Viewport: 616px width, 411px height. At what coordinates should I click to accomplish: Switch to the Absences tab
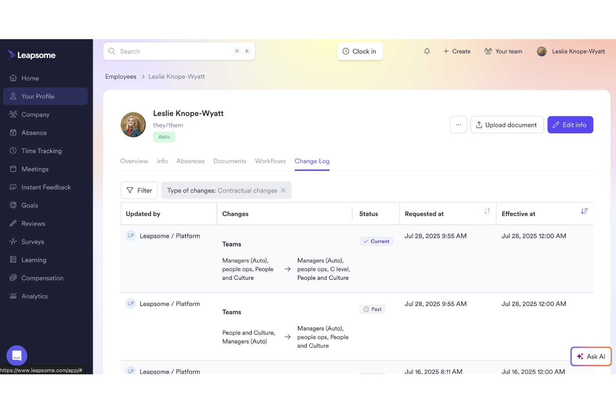pyautogui.click(x=190, y=161)
